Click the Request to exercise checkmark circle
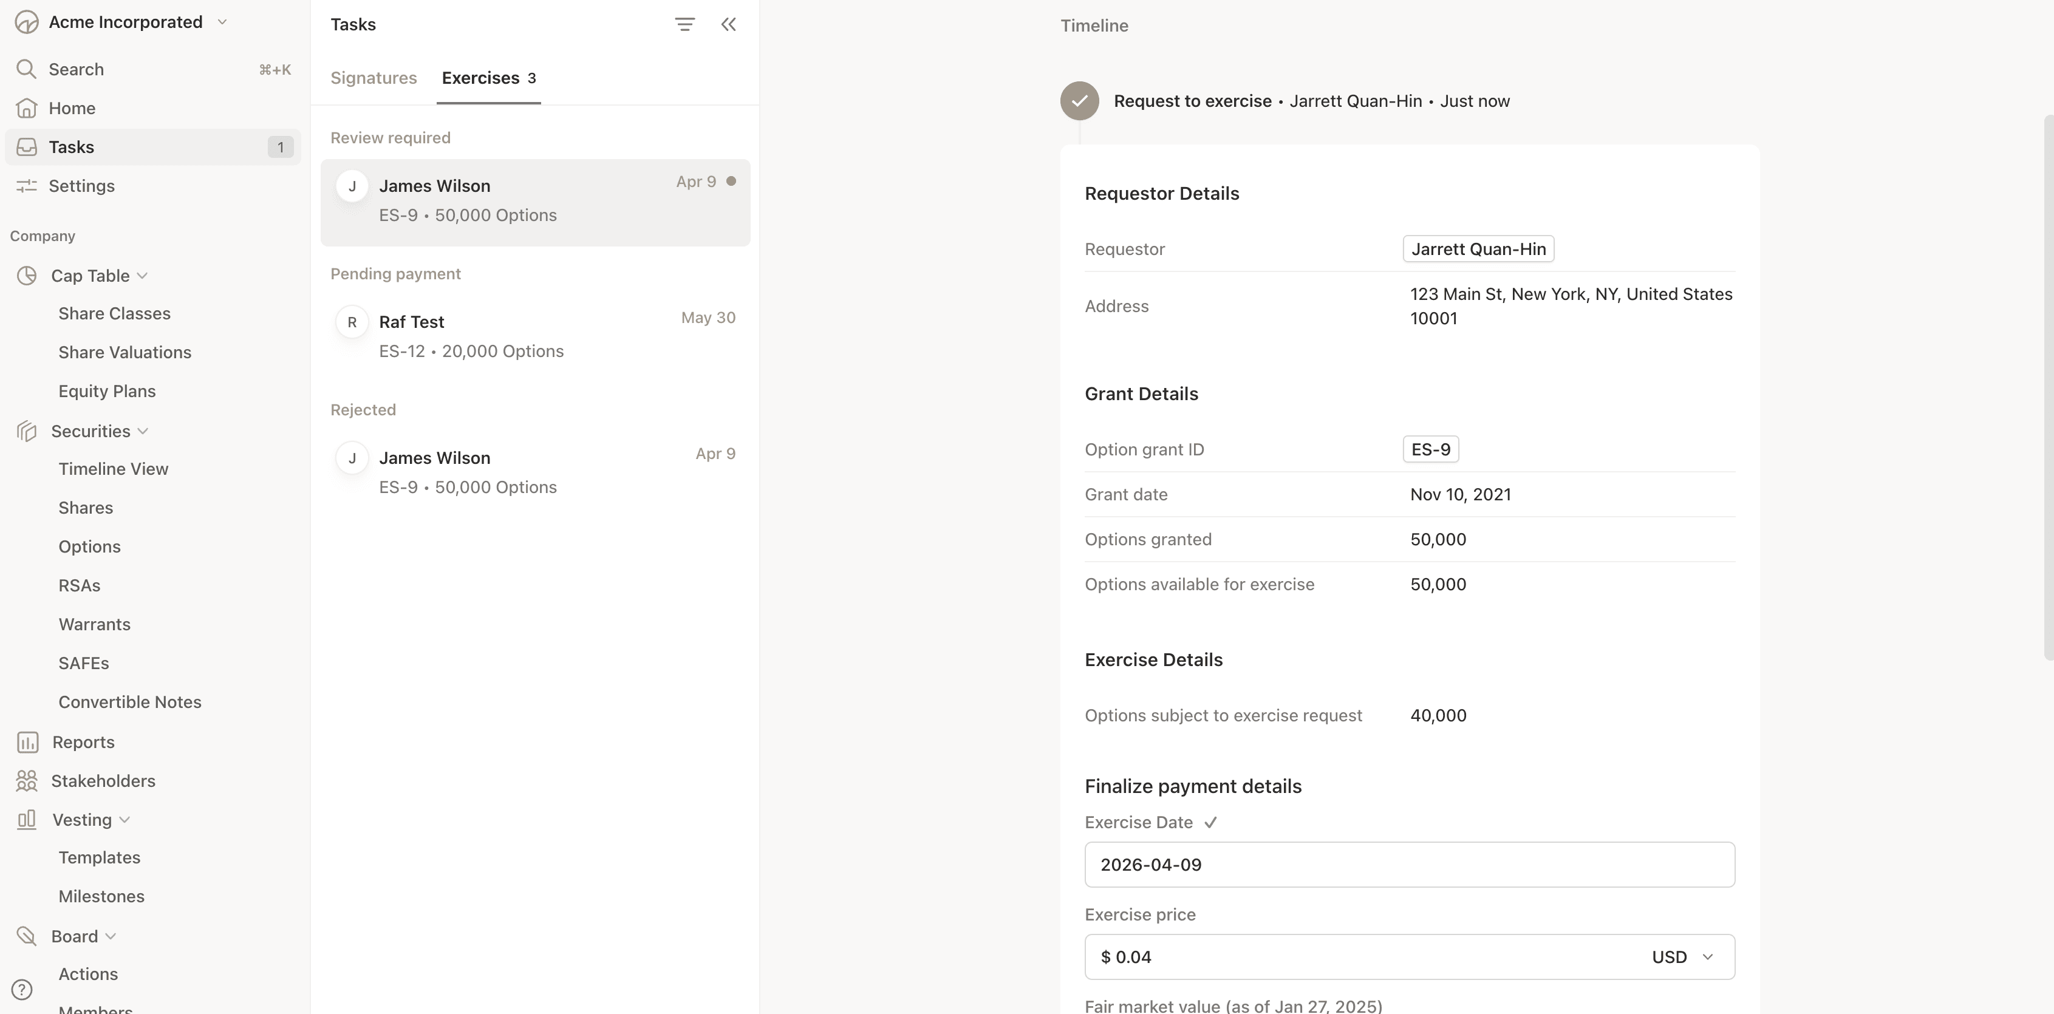 [1079, 101]
